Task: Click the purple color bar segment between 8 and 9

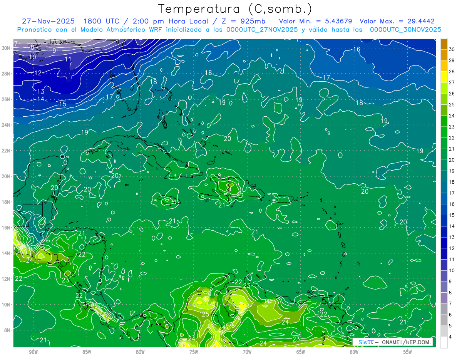Action: click(444, 287)
